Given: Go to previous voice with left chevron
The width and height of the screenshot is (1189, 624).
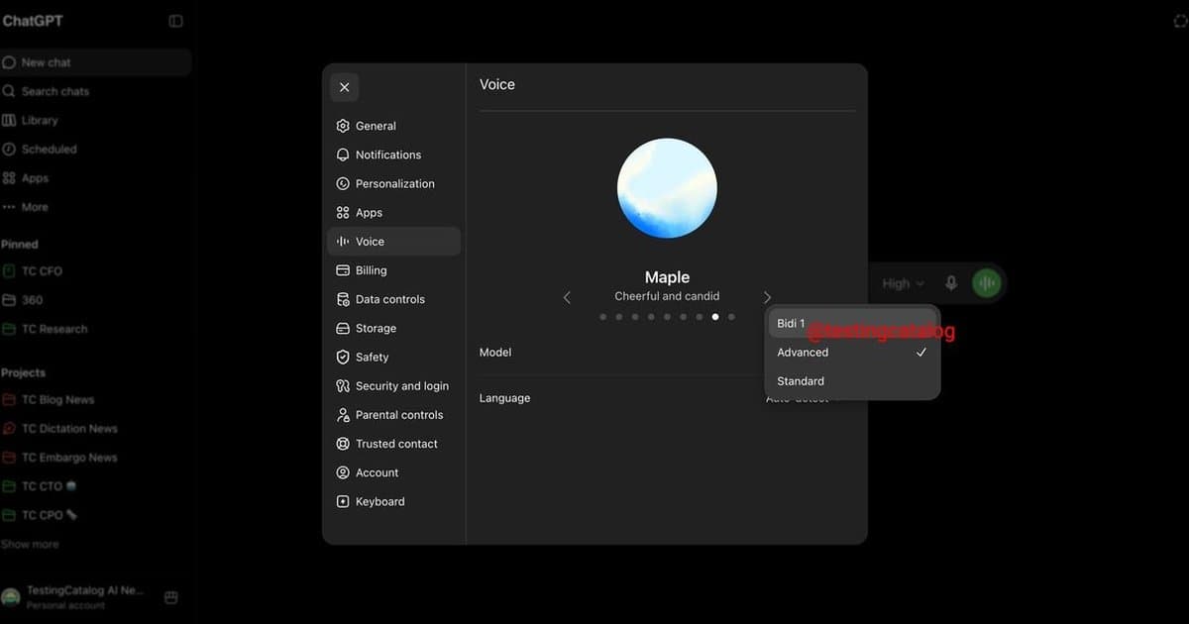Looking at the screenshot, I should tap(567, 297).
